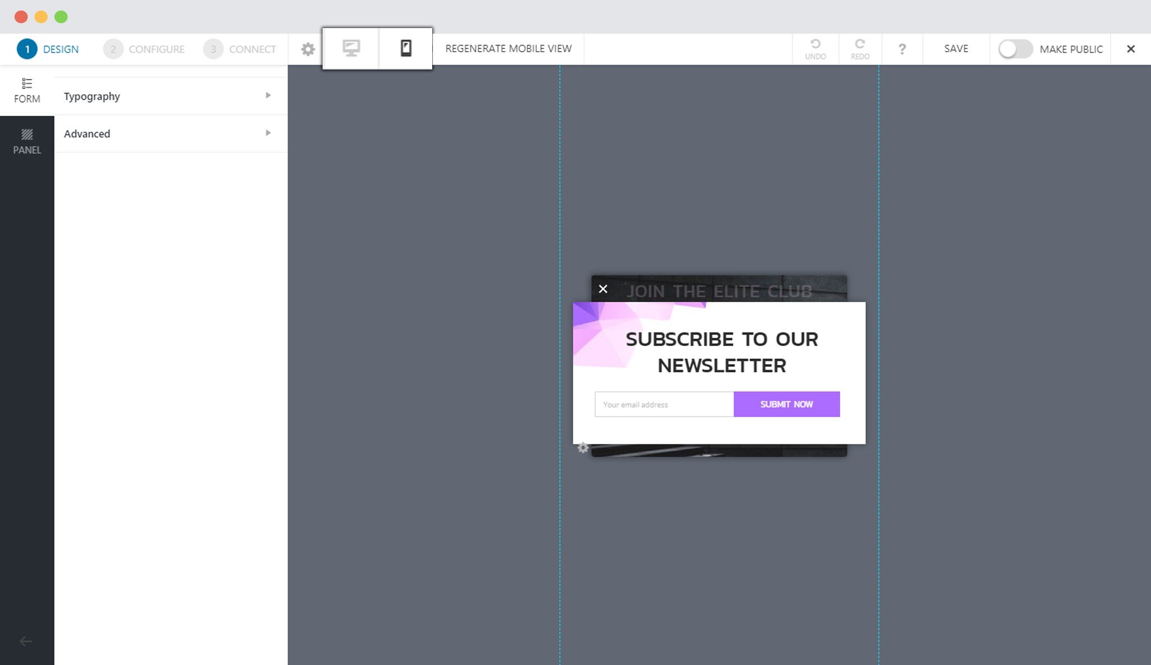The width and height of the screenshot is (1151, 665).
Task: Click the Undo icon
Action: click(815, 49)
